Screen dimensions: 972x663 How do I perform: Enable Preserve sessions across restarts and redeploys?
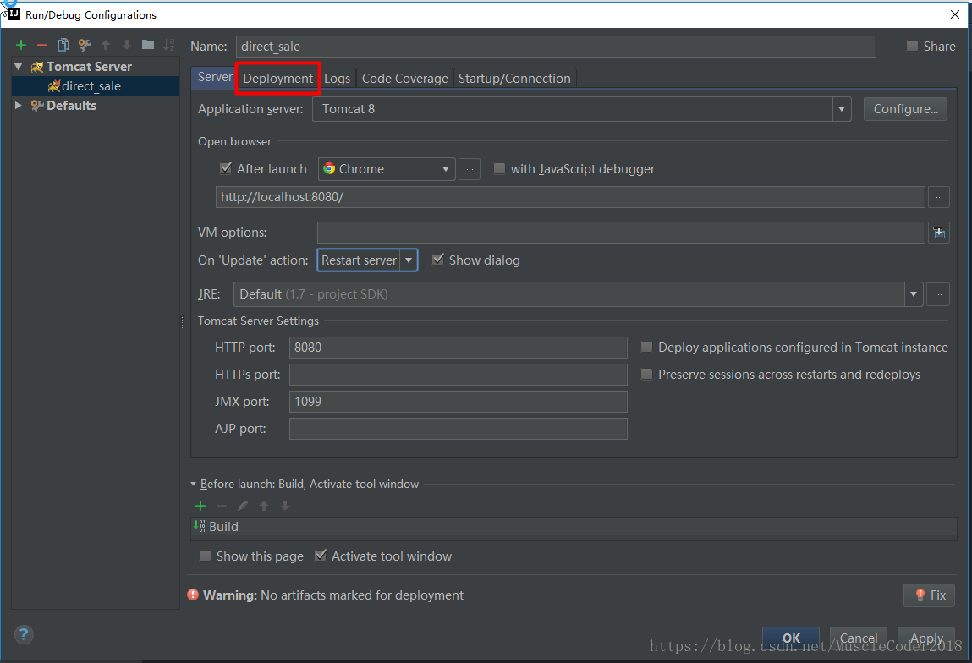point(646,375)
